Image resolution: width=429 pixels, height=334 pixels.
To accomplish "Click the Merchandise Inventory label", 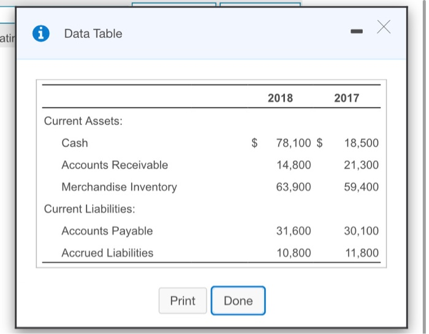I will click(x=119, y=187).
